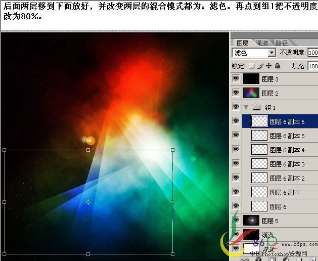Hide the 背景 layer via eye icon
This screenshot has width=318, height=261.
click(x=236, y=248)
